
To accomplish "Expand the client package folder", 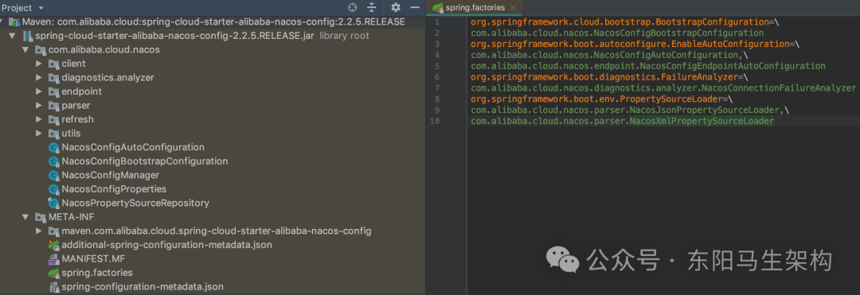I will pos(38,64).
